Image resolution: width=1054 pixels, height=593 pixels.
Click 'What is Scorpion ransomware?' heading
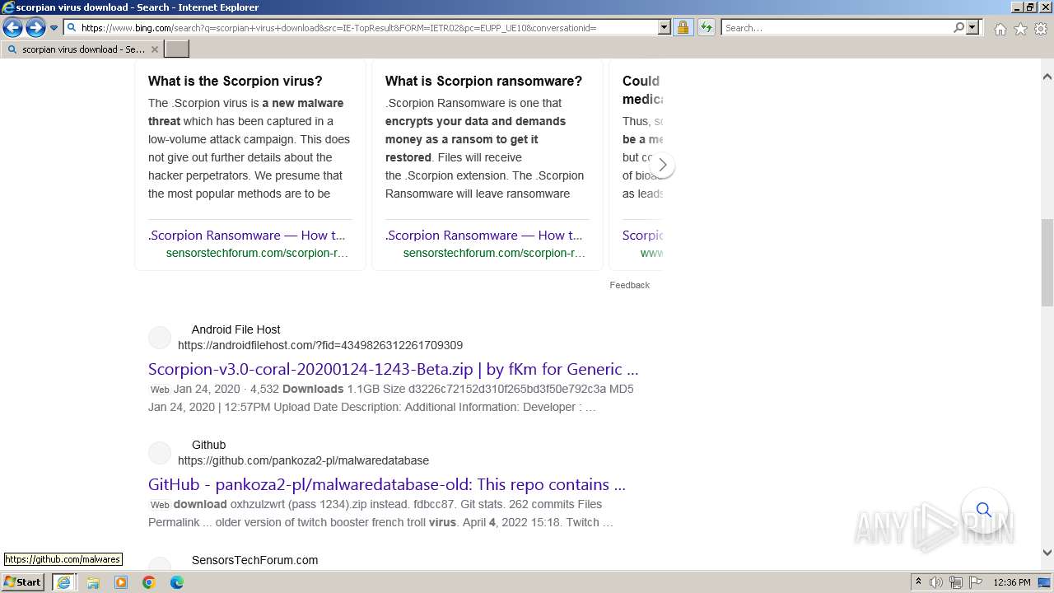click(483, 81)
